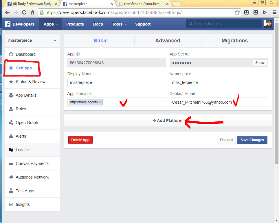
Task: Click the Search in docs field
Action: pyautogui.click(x=224, y=24)
